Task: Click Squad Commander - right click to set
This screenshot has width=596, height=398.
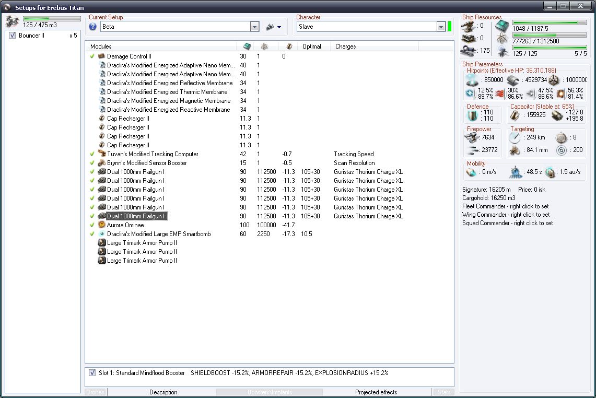Action: point(507,223)
